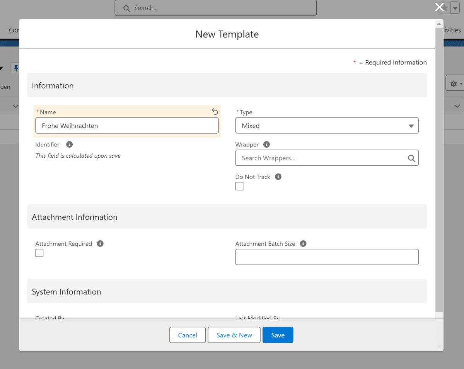The image size is (464, 369).
Task: Click the Save button
Action: pos(278,335)
